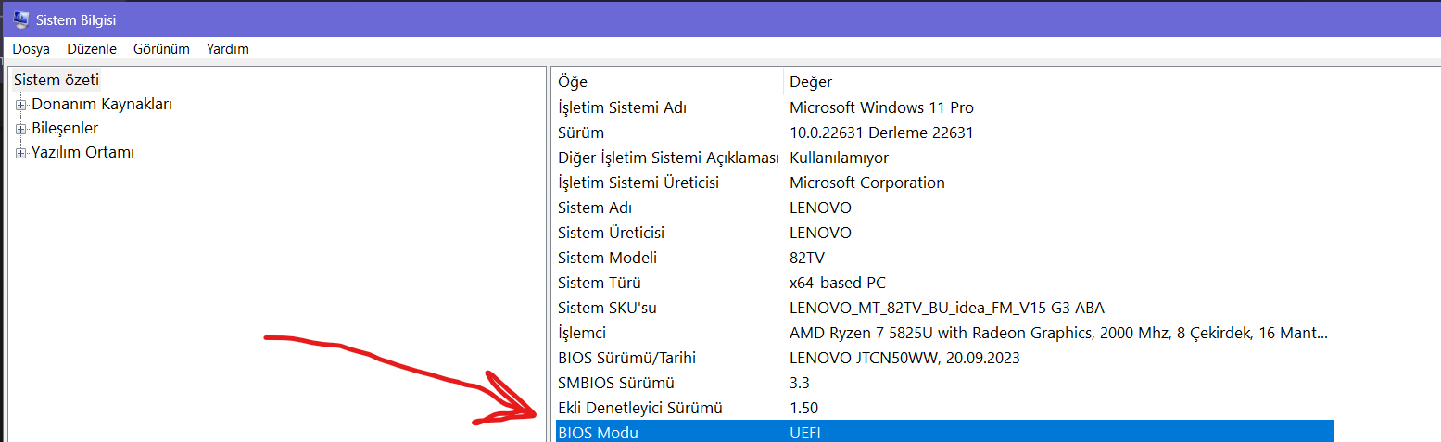Open the Düzenle menu
The width and height of the screenshot is (1441, 442).
pos(92,49)
